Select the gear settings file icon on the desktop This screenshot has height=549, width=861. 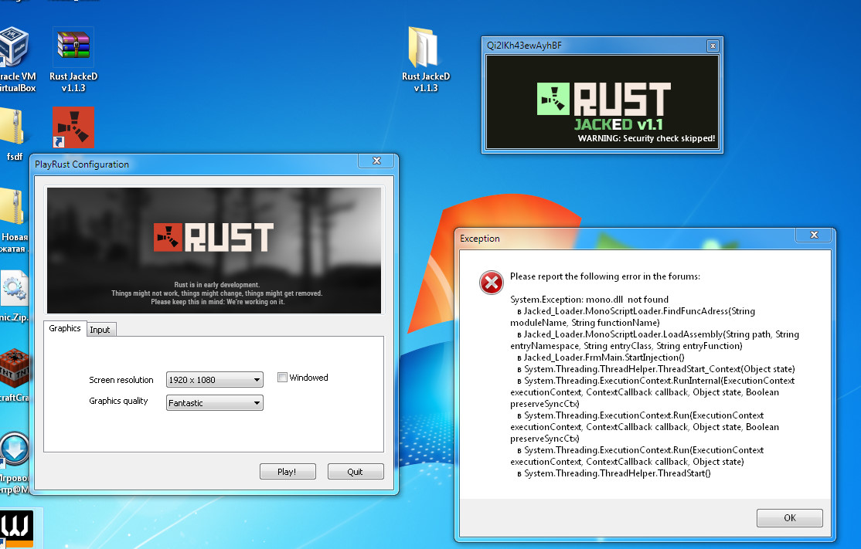(14, 288)
